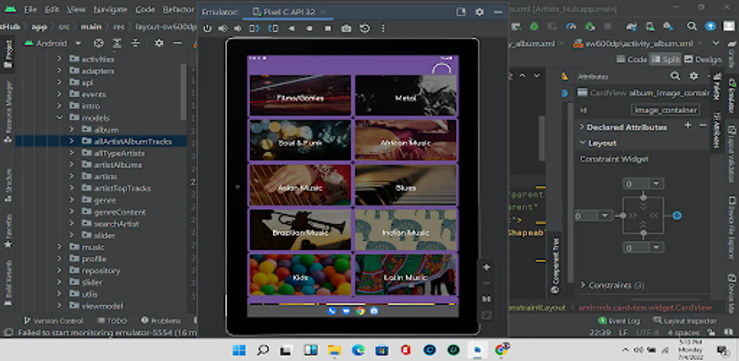Image resolution: width=739 pixels, height=361 pixels.
Task: Take an emulator screenshot with camera icon
Action: coord(346,28)
